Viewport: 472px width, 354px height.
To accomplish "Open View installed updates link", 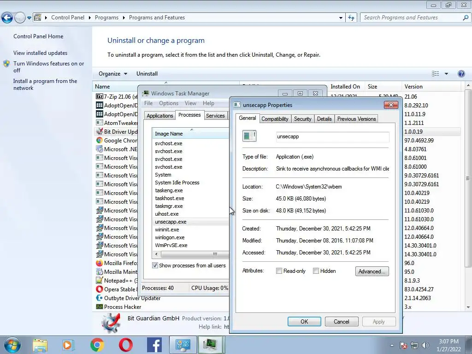I will click(x=41, y=53).
